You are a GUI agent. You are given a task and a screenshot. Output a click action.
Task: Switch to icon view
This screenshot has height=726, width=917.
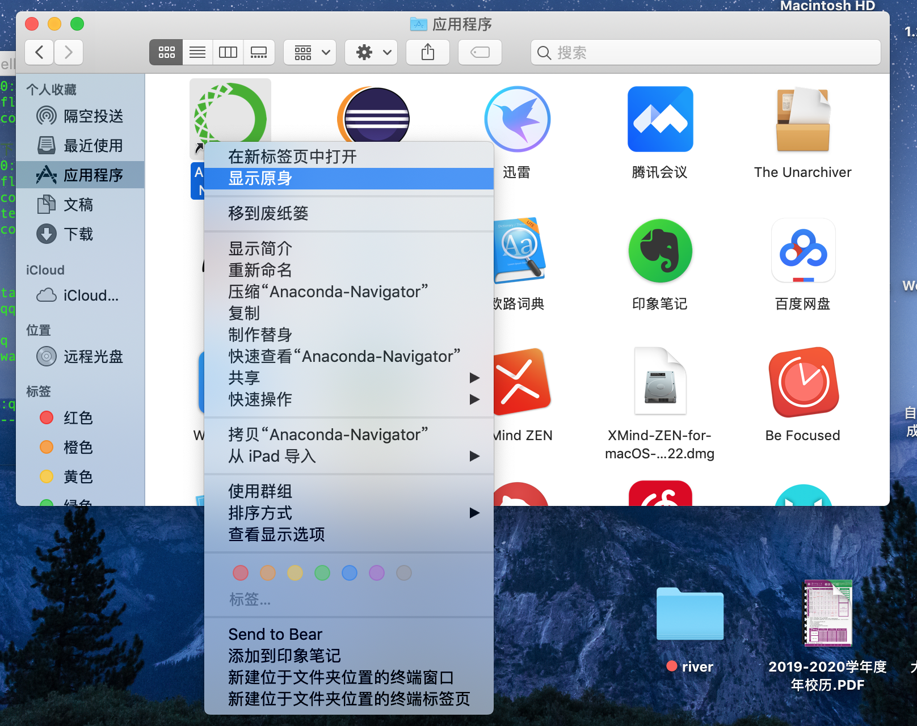point(166,52)
